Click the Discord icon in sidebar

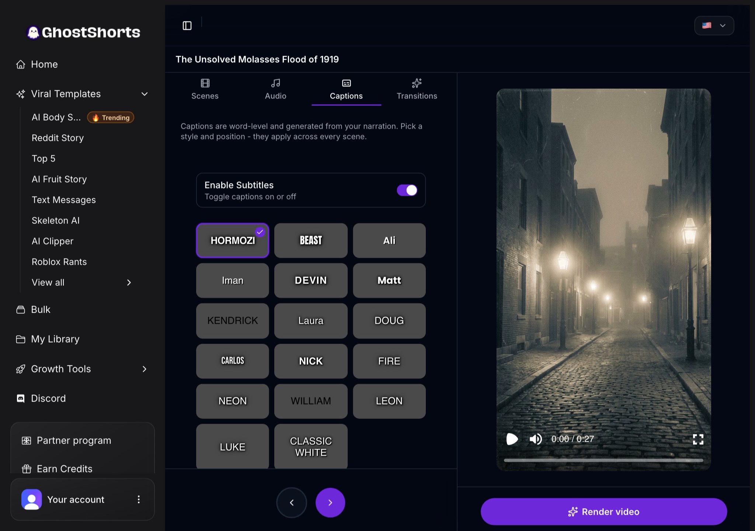pos(21,399)
